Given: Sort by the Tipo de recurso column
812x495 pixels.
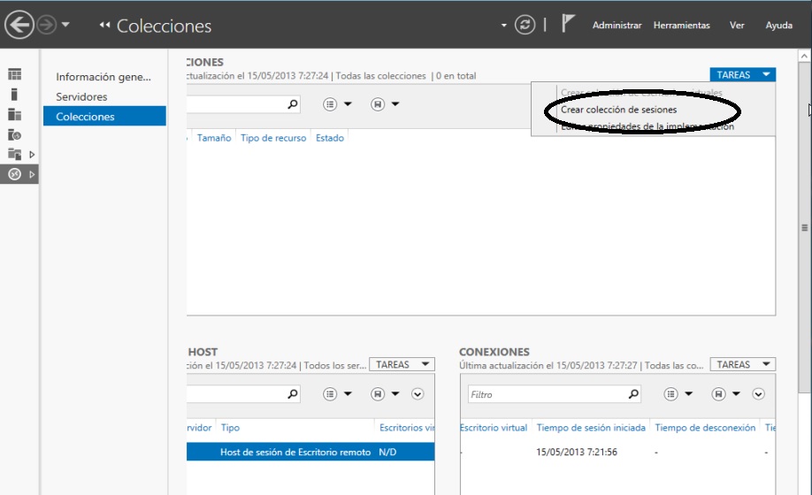Looking at the screenshot, I should pyautogui.click(x=273, y=138).
